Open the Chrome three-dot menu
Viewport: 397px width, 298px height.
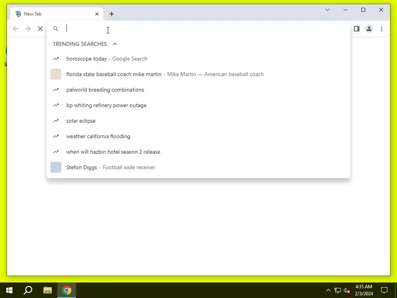(381, 29)
